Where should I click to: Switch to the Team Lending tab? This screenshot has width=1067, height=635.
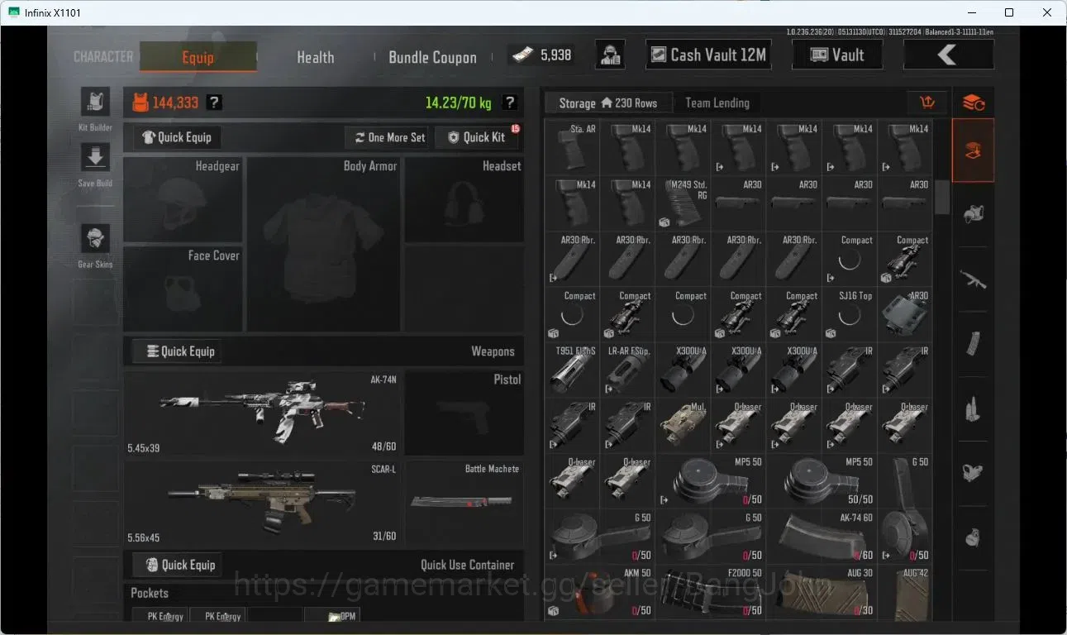(717, 103)
